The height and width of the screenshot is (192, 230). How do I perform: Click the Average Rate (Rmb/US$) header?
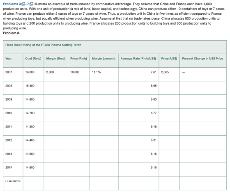pyautogui.click(x=138, y=59)
